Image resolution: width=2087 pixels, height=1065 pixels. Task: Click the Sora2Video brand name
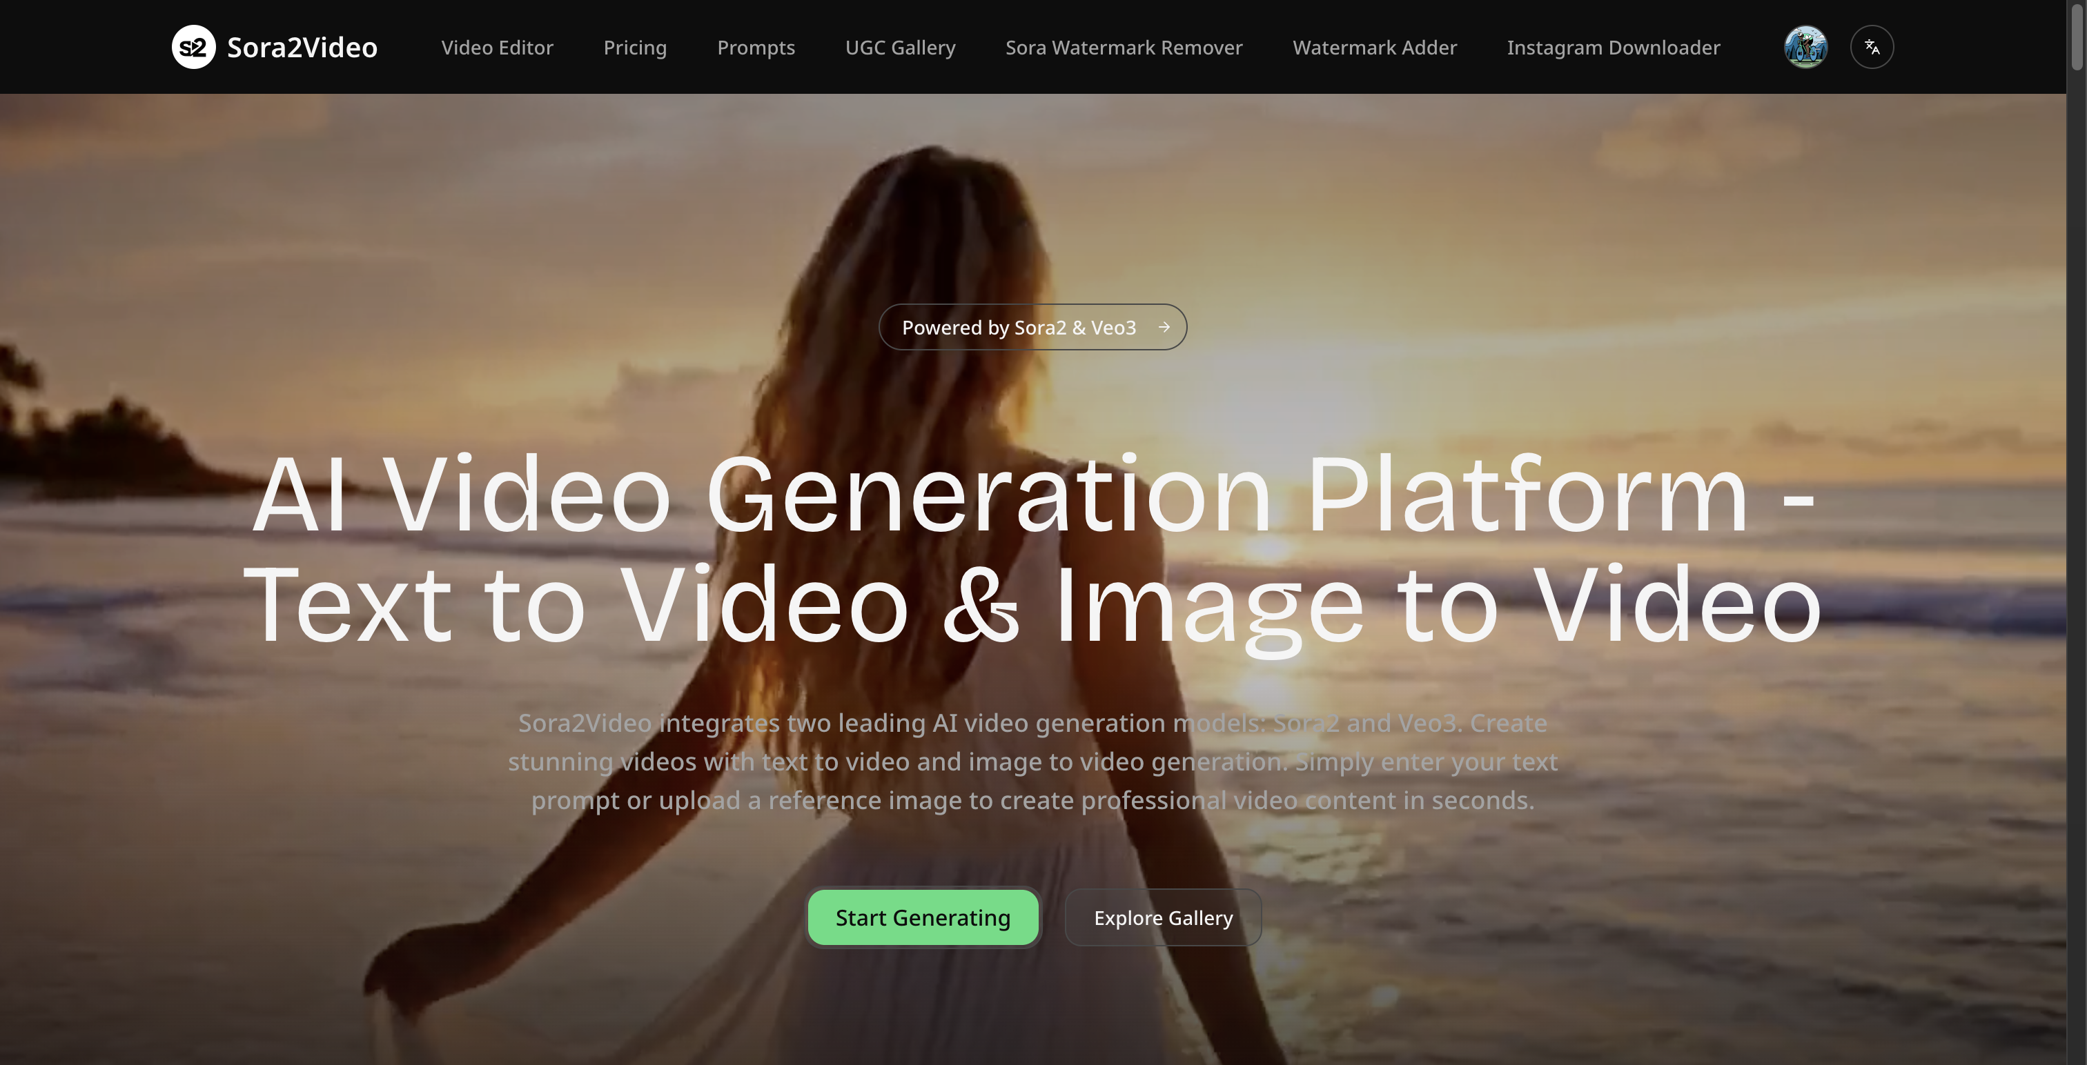(302, 48)
